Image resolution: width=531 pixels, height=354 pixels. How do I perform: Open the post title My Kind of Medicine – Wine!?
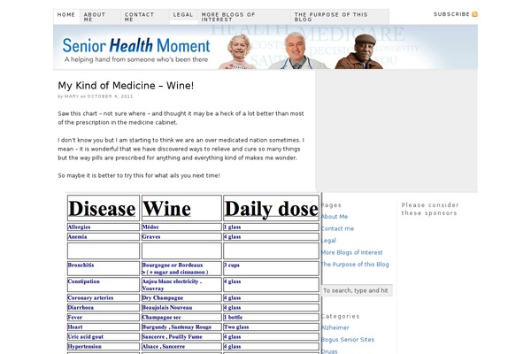[x=126, y=85]
